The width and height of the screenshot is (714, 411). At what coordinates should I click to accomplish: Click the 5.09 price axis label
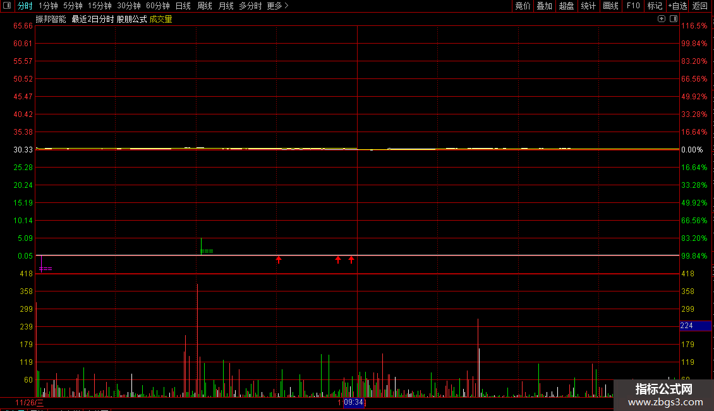pos(25,238)
